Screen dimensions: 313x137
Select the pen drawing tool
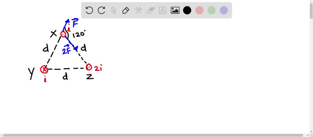tap(126, 10)
